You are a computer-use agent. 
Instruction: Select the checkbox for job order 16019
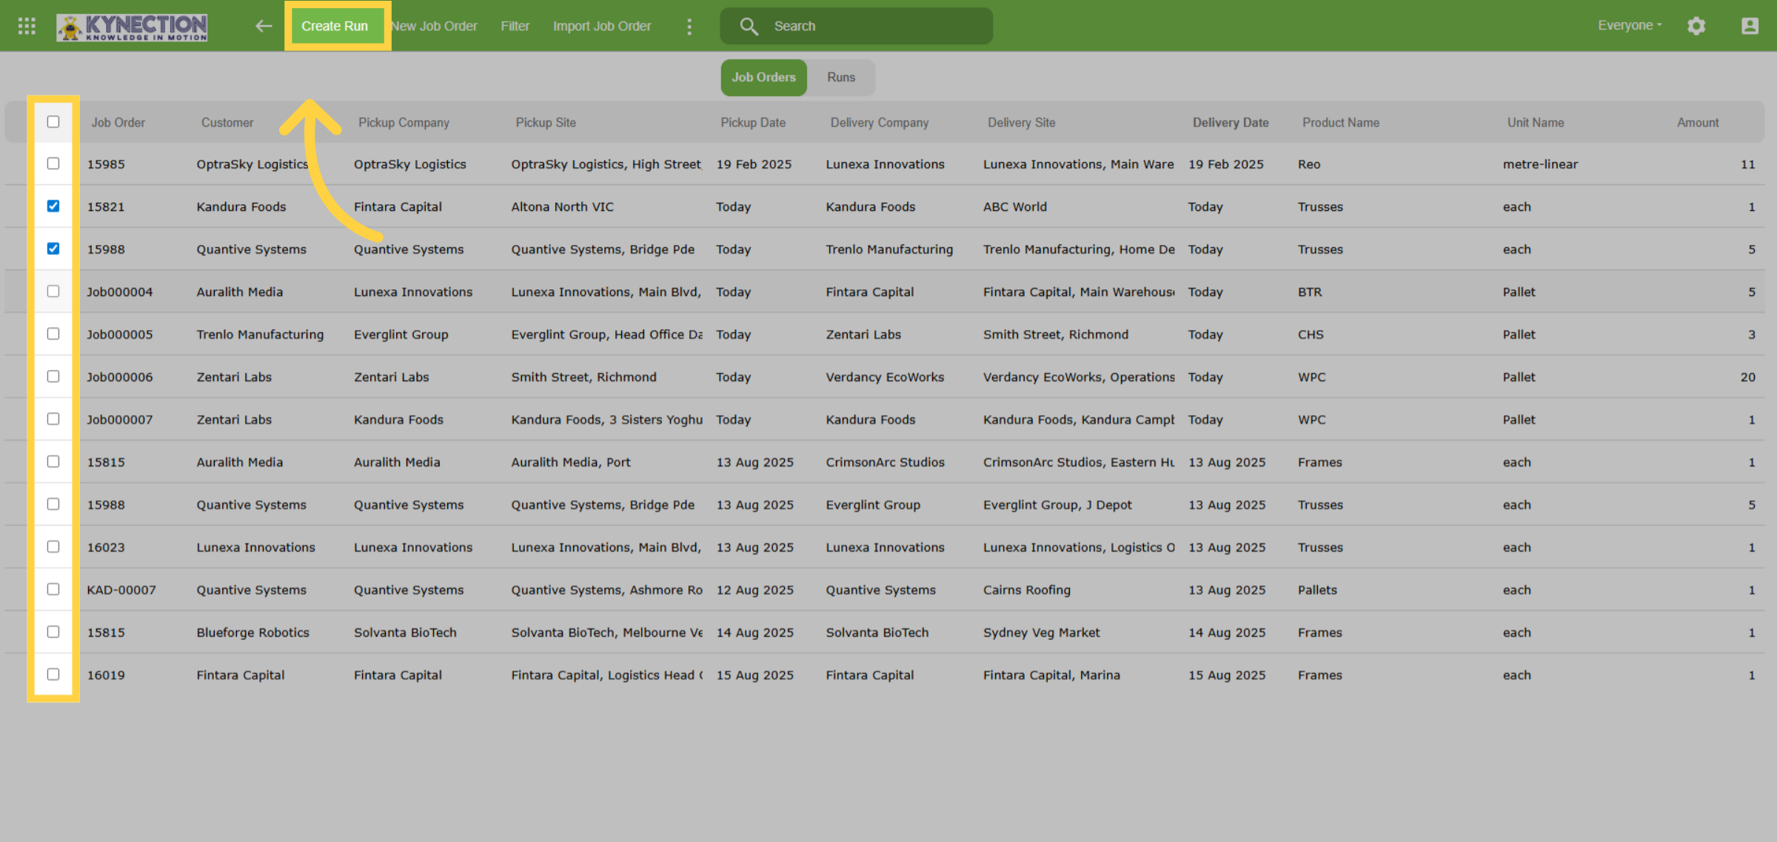click(x=53, y=674)
